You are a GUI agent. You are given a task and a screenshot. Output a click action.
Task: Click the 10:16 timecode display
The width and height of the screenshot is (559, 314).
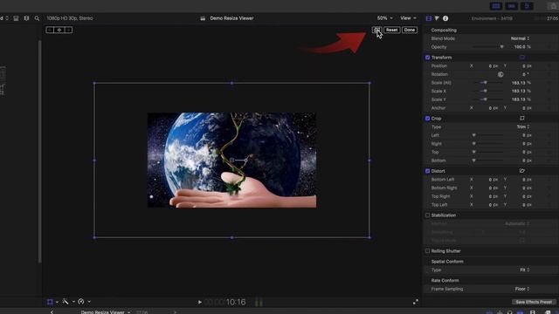pyautogui.click(x=236, y=303)
